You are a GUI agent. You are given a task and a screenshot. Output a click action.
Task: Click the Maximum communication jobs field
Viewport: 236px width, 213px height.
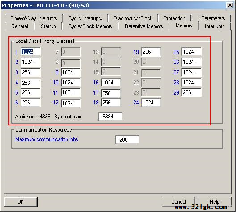click(x=127, y=140)
